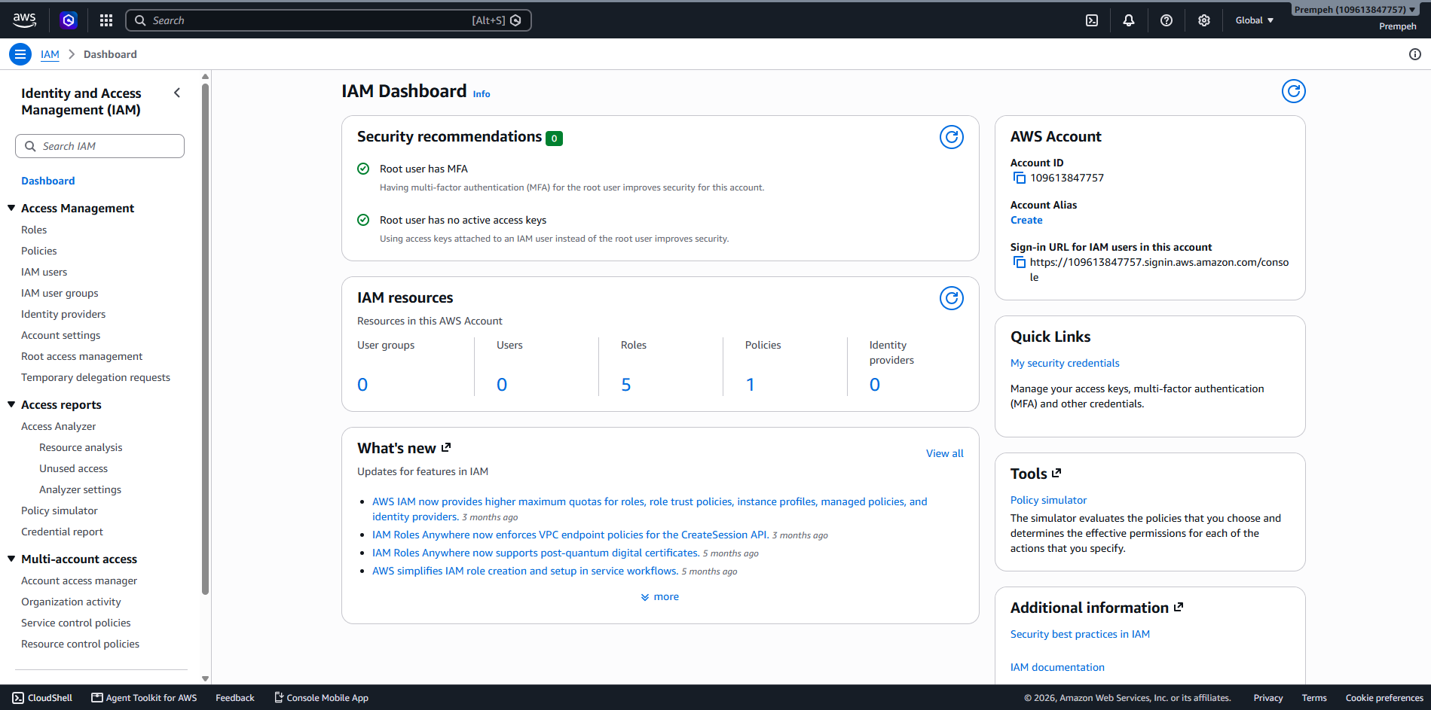Refresh the entire IAM Dashboard

click(x=1294, y=91)
